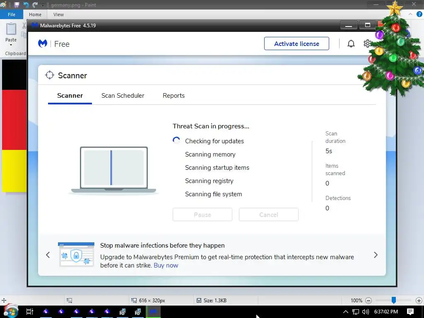This screenshot has width=424, height=318.
Task: Show the next promo with the right arrow
Action: pyautogui.click(x=376, y=255)
